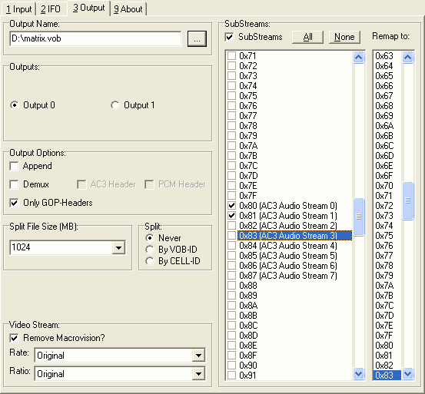
Task: Uncheck Only GOP-Headers option
Action: [x=14, y=203]
